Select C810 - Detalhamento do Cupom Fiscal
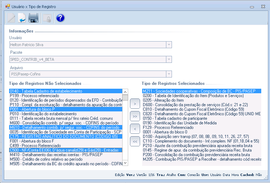Viewport: 270px width, 183px height. [x=202, y=109]
